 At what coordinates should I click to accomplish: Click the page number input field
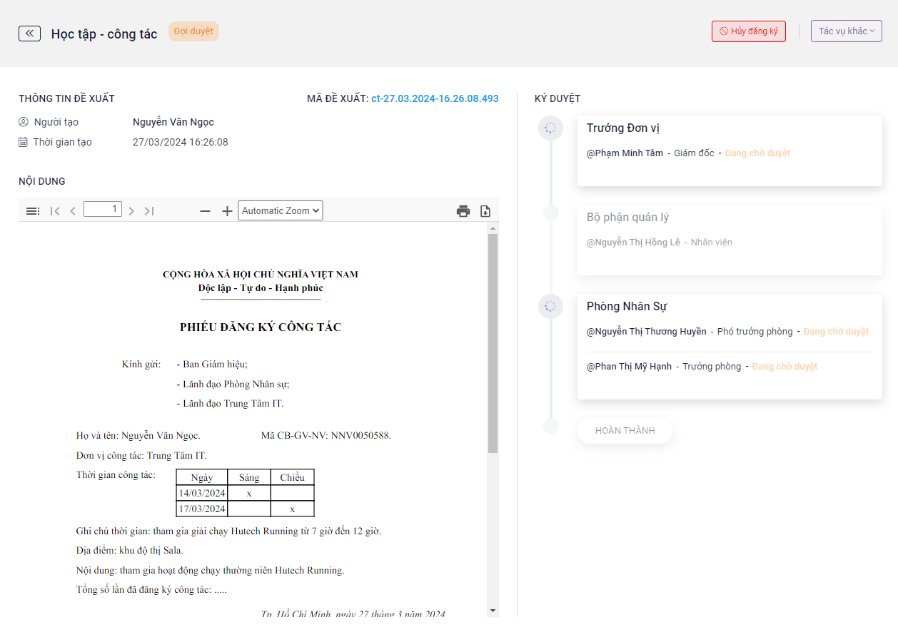(x=103, y=210)
